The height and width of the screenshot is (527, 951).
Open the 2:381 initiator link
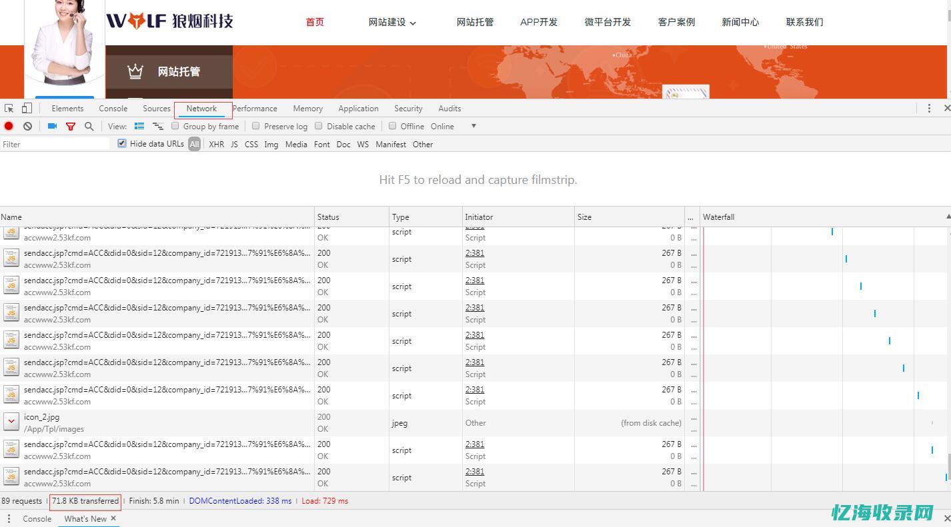474,253
